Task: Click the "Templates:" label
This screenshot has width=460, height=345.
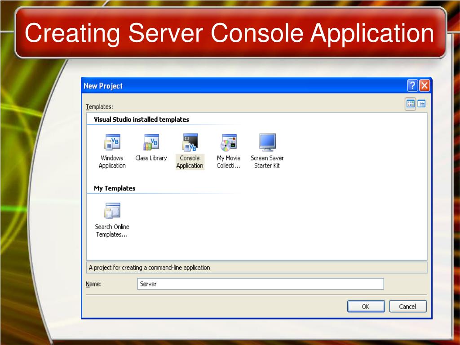Action: click(x=99, y=107)
